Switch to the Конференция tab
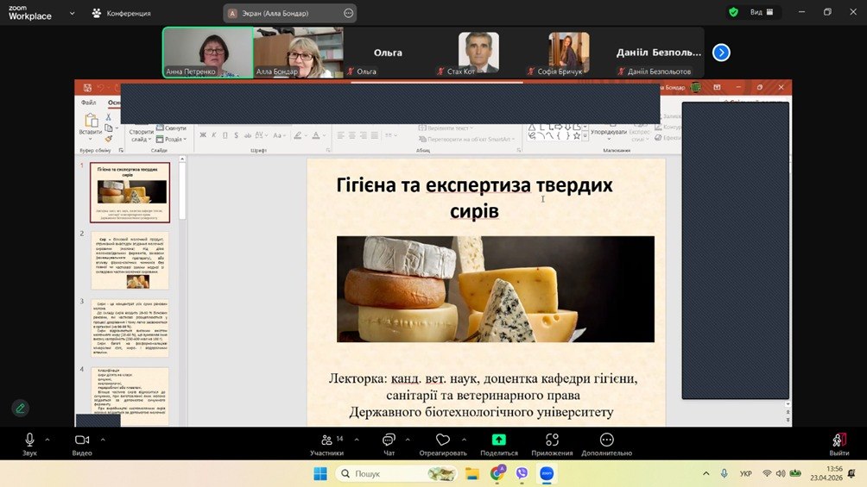The width and height of the screenshot is (867, 487). (122, 13)
